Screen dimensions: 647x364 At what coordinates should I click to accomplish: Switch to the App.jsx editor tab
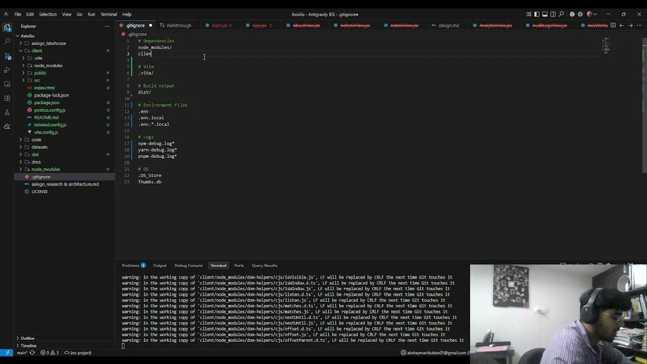click(x=259, y=25)
